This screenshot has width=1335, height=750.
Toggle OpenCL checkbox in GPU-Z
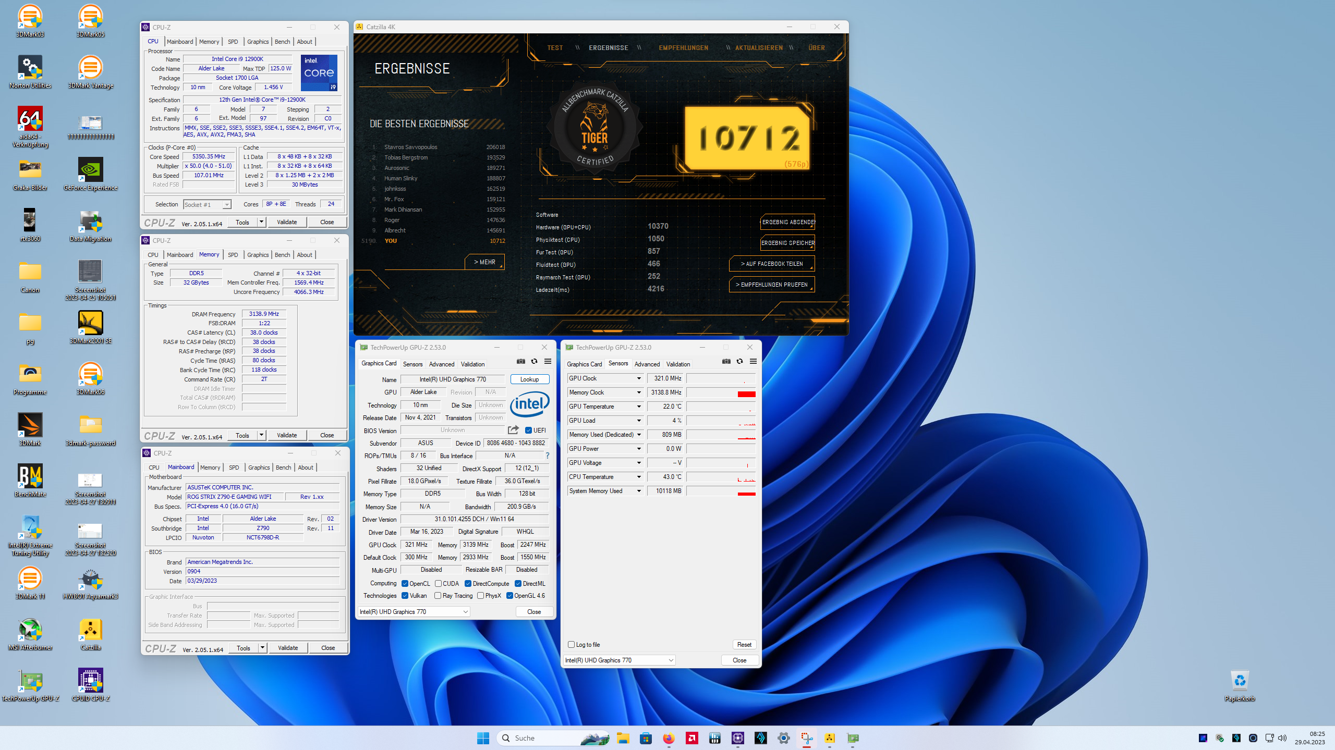[405, 584]
